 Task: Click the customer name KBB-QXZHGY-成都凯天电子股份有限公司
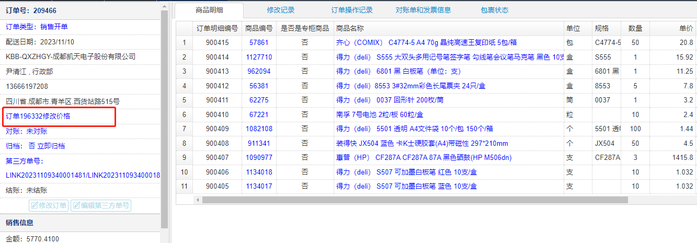(71, 56)
